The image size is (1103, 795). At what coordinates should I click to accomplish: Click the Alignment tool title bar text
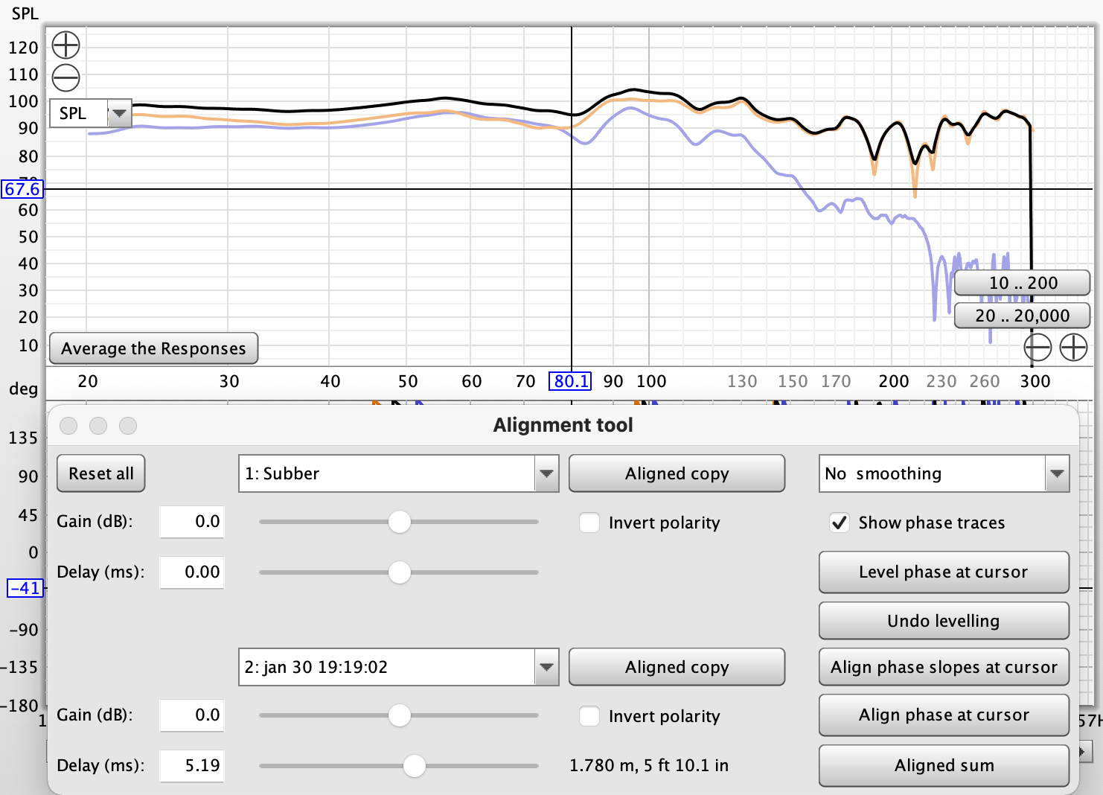point(563,425)
